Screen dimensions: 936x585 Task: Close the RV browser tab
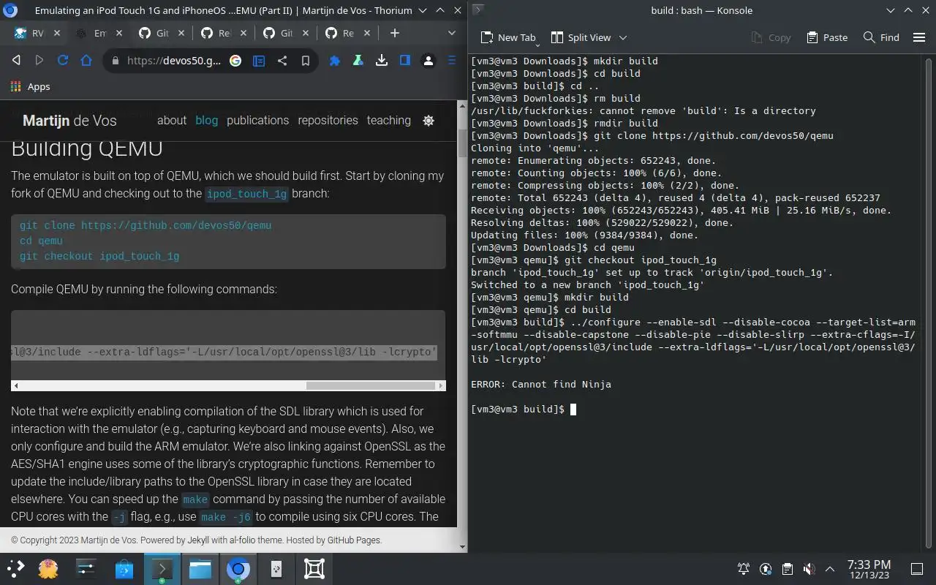click(57, 33)
